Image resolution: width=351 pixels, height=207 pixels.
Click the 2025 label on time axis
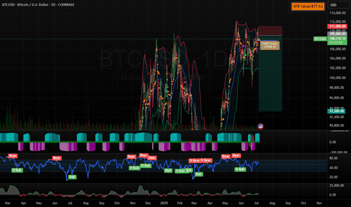click(164, 203)
